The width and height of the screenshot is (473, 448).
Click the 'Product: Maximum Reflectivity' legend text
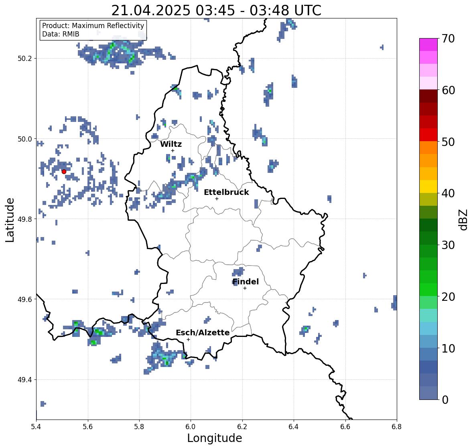click(93, 26)
